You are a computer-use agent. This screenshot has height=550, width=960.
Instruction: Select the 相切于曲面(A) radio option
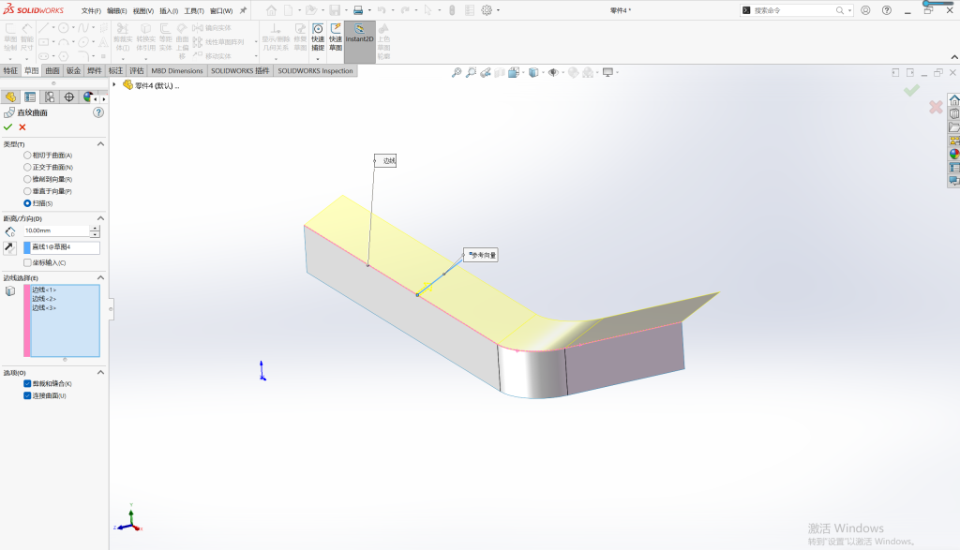[x=27, y=156]
